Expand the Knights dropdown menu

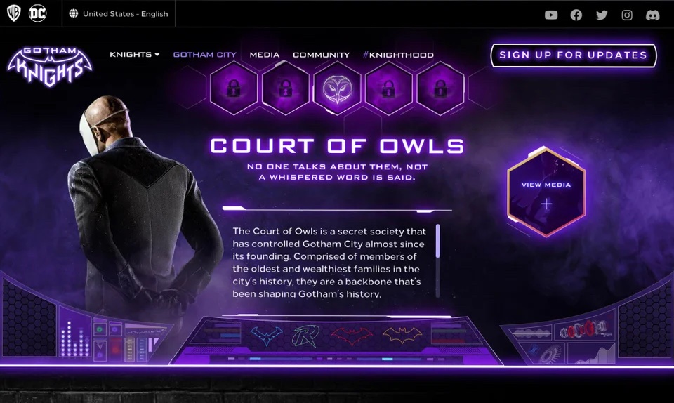[135, 55]
